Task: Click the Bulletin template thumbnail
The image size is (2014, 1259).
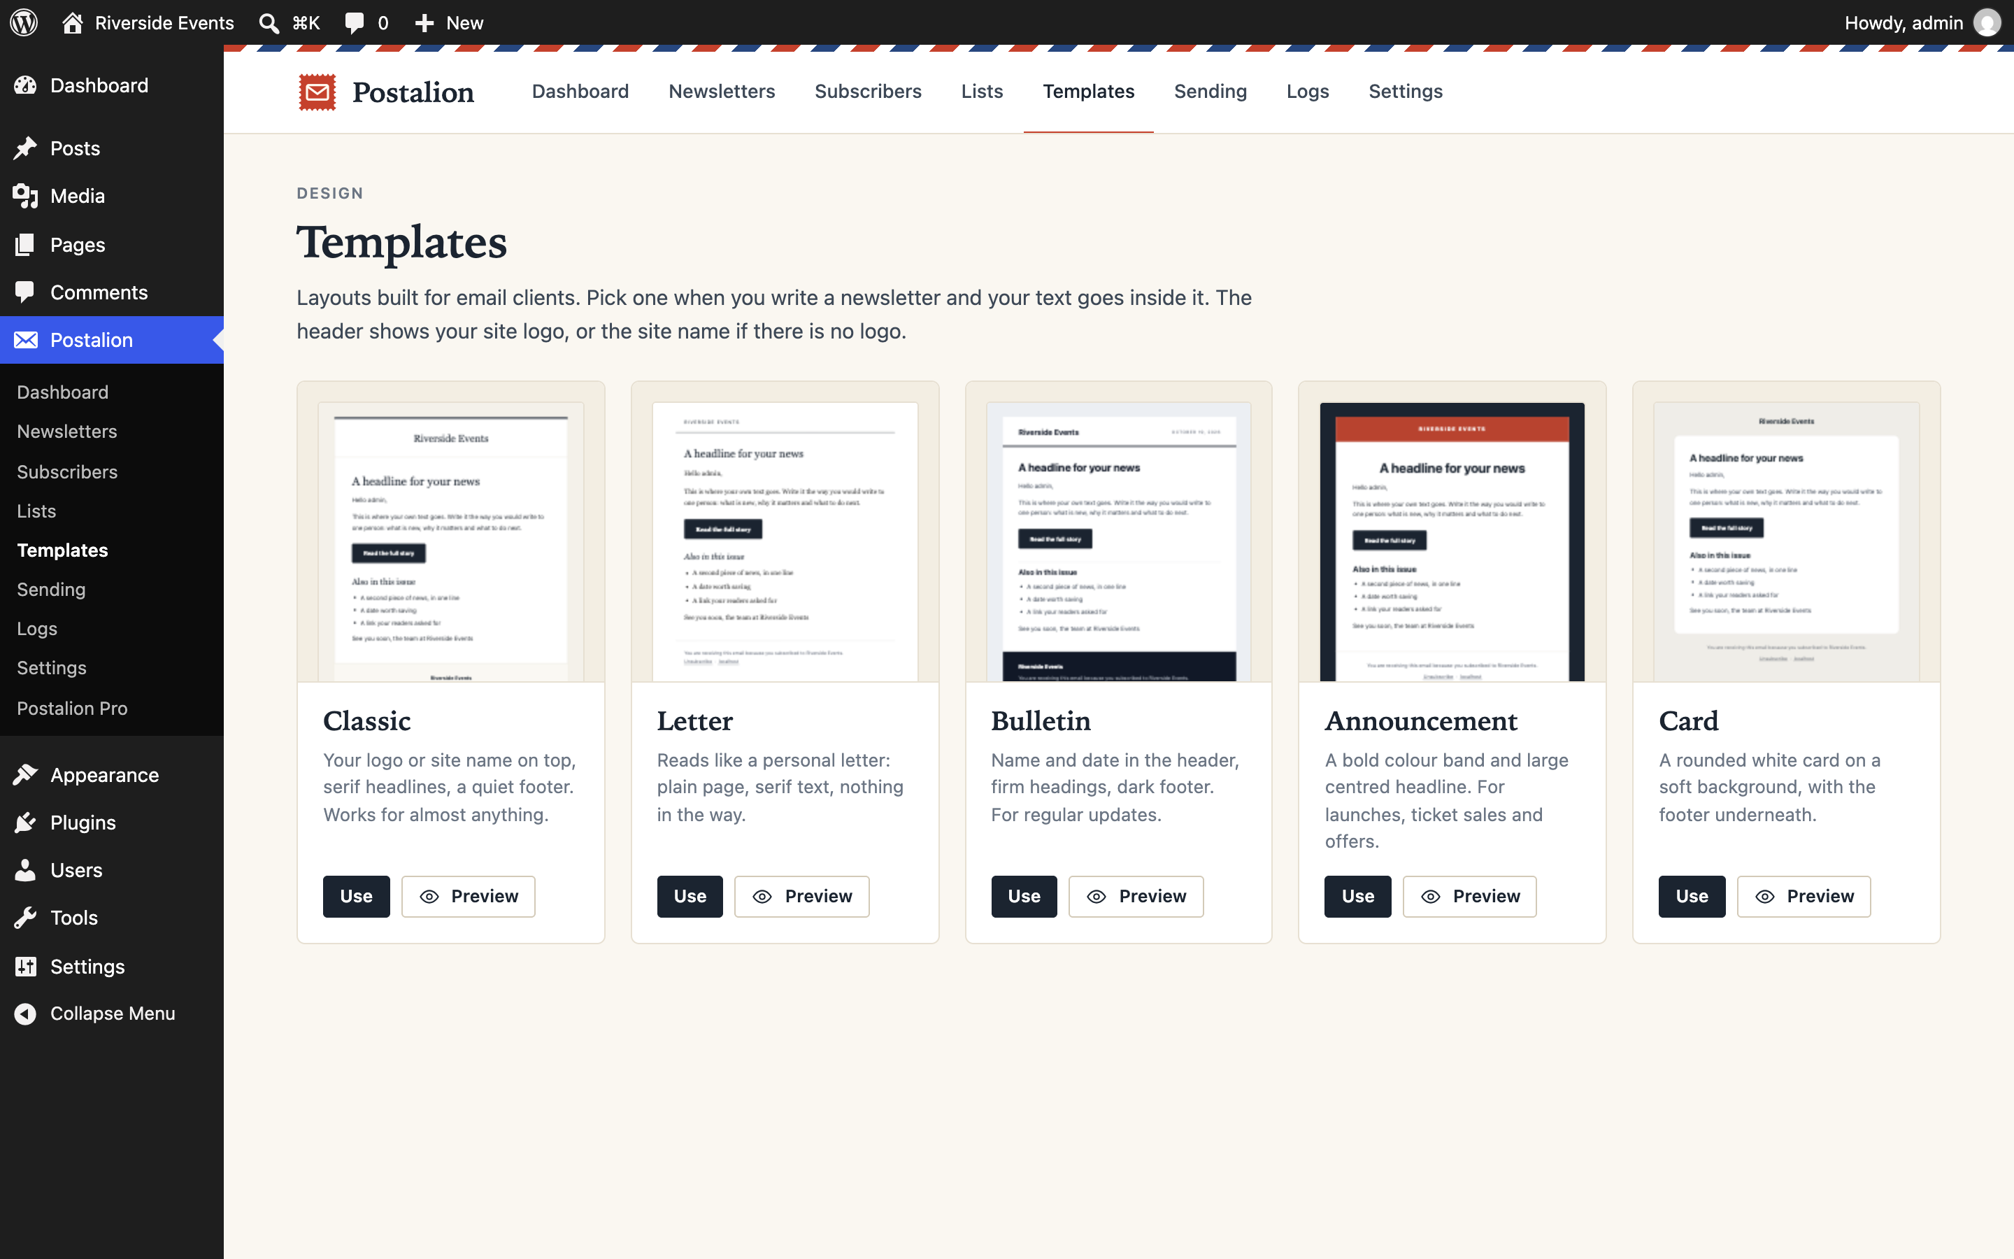Action: 1118,541
